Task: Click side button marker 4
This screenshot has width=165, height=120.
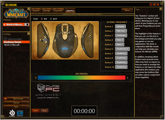Action: pyautogui.click(x=47, y=44)
